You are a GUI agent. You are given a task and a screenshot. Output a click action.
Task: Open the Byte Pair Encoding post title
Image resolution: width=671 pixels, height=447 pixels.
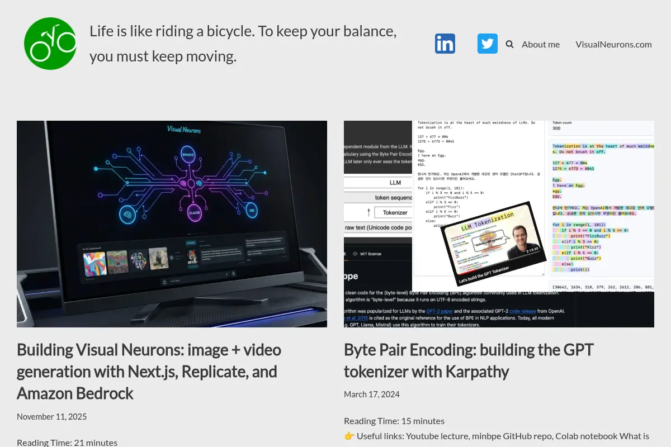(x=469, y=360)
